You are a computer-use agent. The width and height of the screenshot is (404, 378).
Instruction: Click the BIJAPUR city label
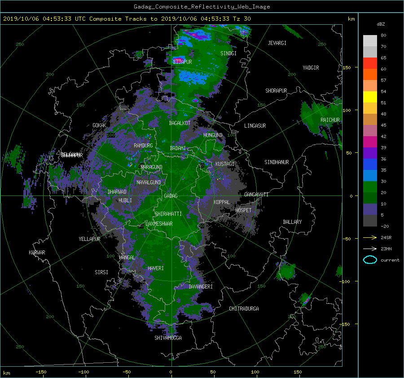[182, 62]
